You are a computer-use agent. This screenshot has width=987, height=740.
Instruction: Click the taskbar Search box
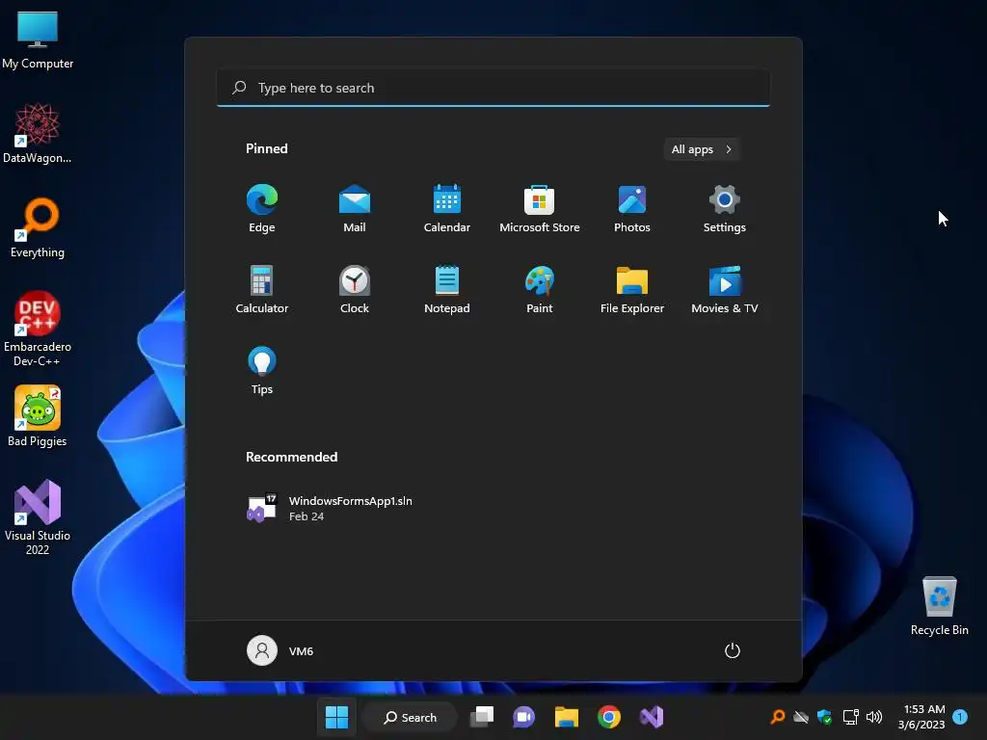pyautogui.click(x=411, y=717)
